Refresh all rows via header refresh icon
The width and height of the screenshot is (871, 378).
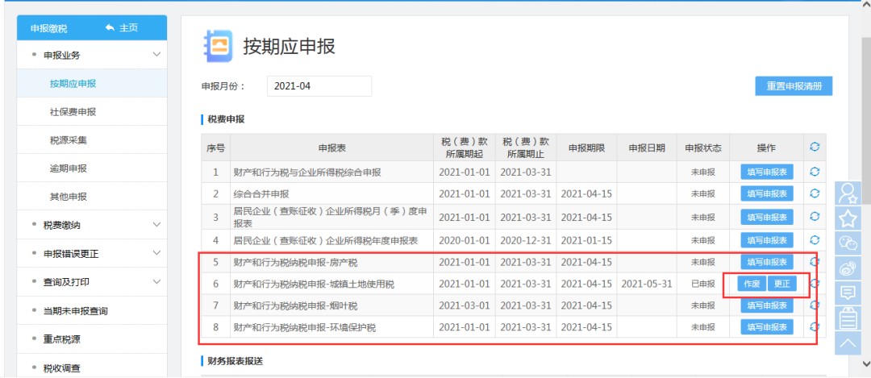point(815,147)
